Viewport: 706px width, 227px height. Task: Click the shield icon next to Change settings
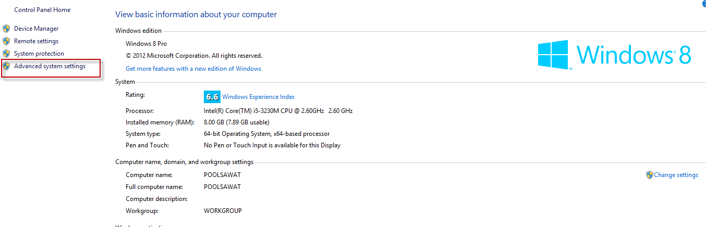tap(650, 175)
